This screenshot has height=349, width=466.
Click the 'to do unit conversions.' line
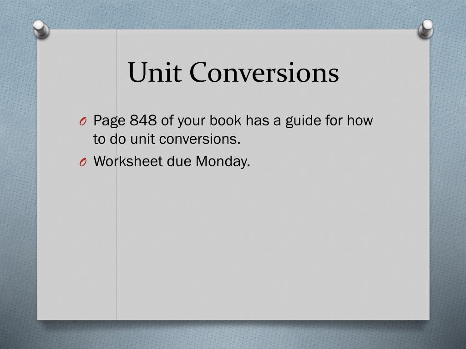pyautogui.click(x=167, y=139)
